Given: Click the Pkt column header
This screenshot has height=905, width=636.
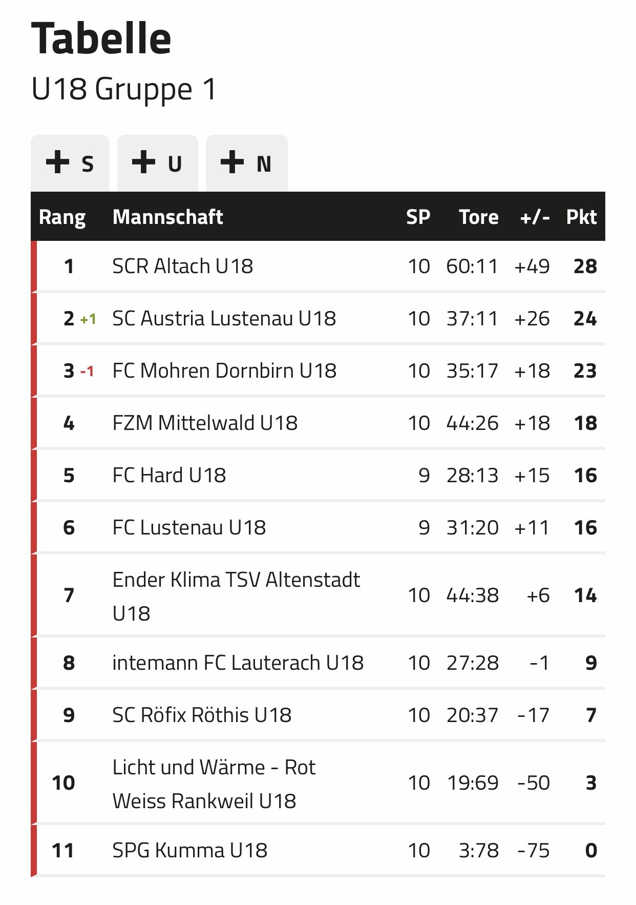Looking at the screenshot, I should (x=581, y=217).
